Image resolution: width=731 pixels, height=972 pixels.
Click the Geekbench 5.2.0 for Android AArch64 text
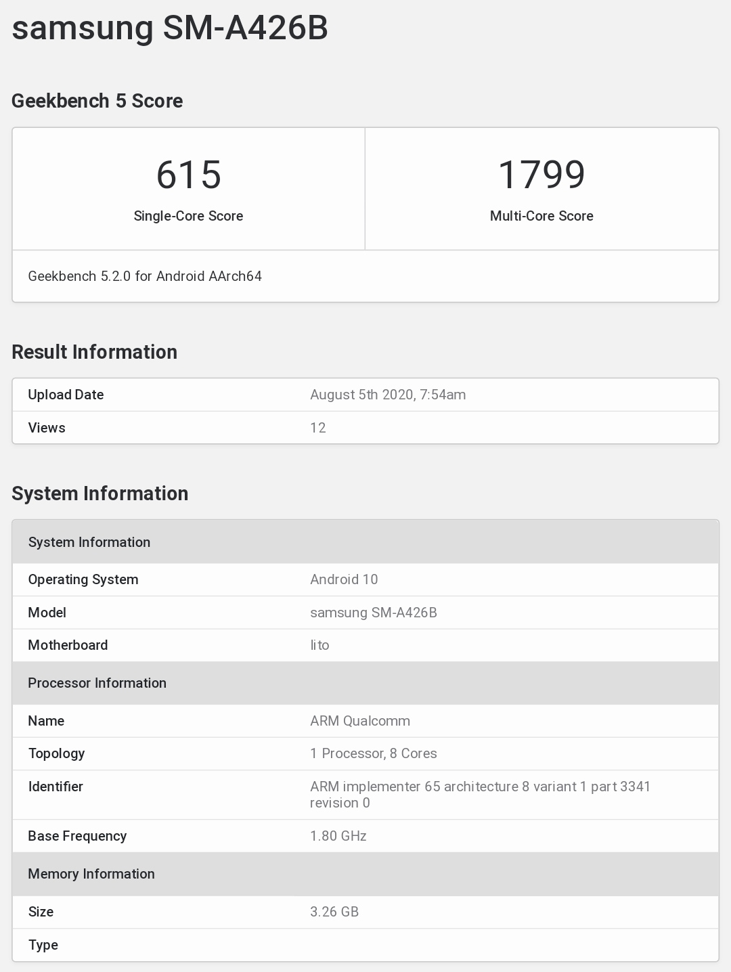[x=145, y=276]
